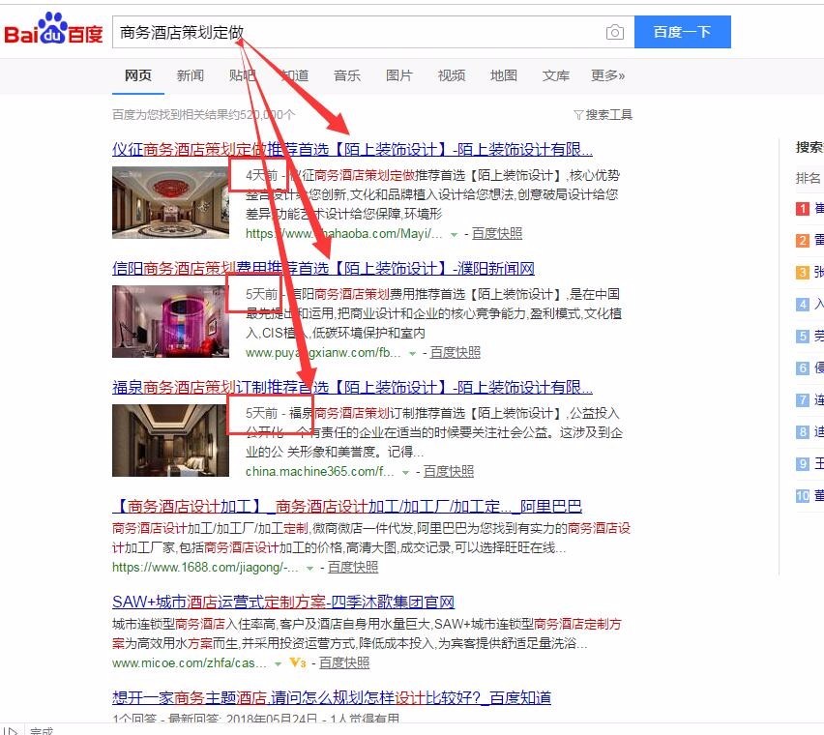The height and width of the screenshot is (735, 824).
Task: Click the www.puyangxianw.com green URL
Action: [x=323, y=353]
